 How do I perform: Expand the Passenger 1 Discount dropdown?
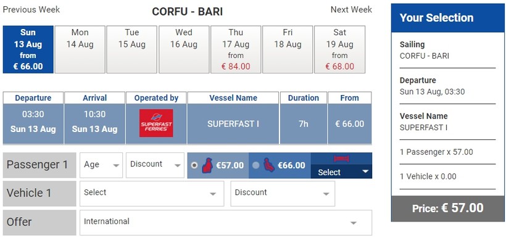[x=155, y=165]
